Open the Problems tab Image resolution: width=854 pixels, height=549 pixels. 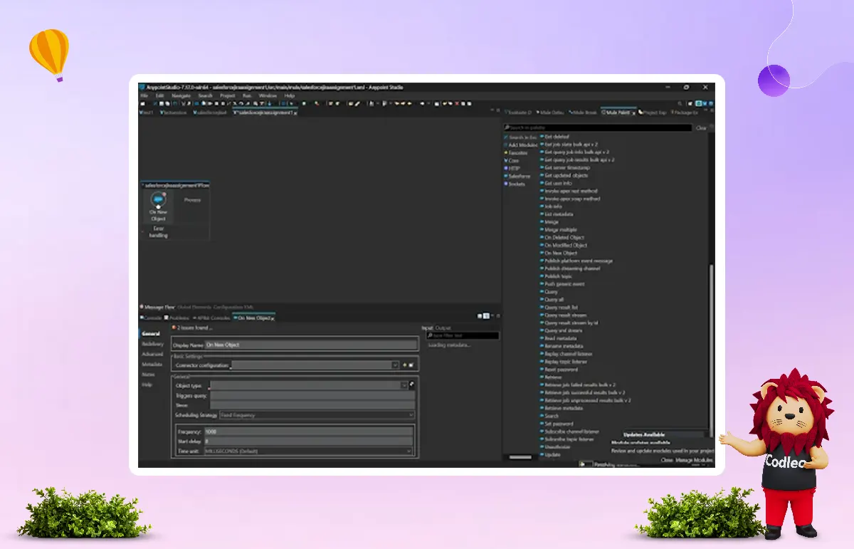[x=176, y=318]
